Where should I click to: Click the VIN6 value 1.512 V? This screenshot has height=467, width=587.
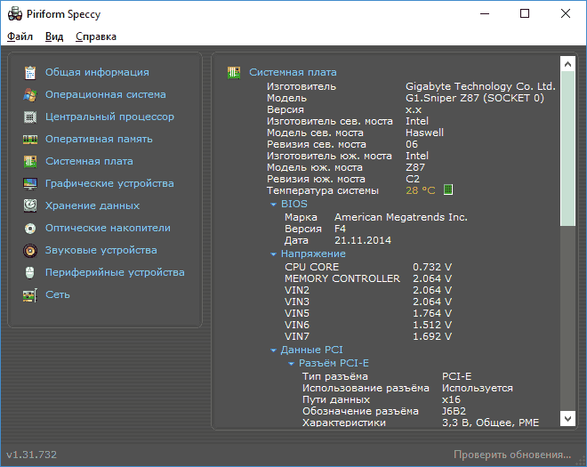[432, 325]
